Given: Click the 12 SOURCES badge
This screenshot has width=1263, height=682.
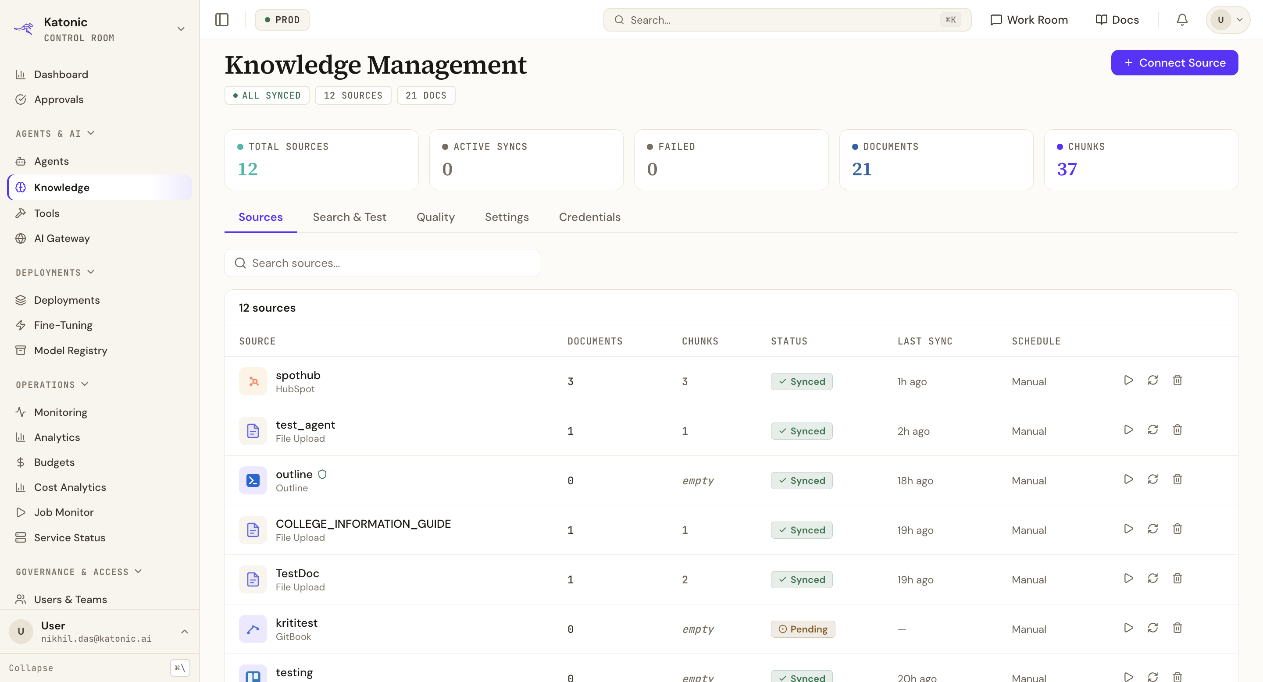Looking at the screenshot, I should (x=353, y=95).
